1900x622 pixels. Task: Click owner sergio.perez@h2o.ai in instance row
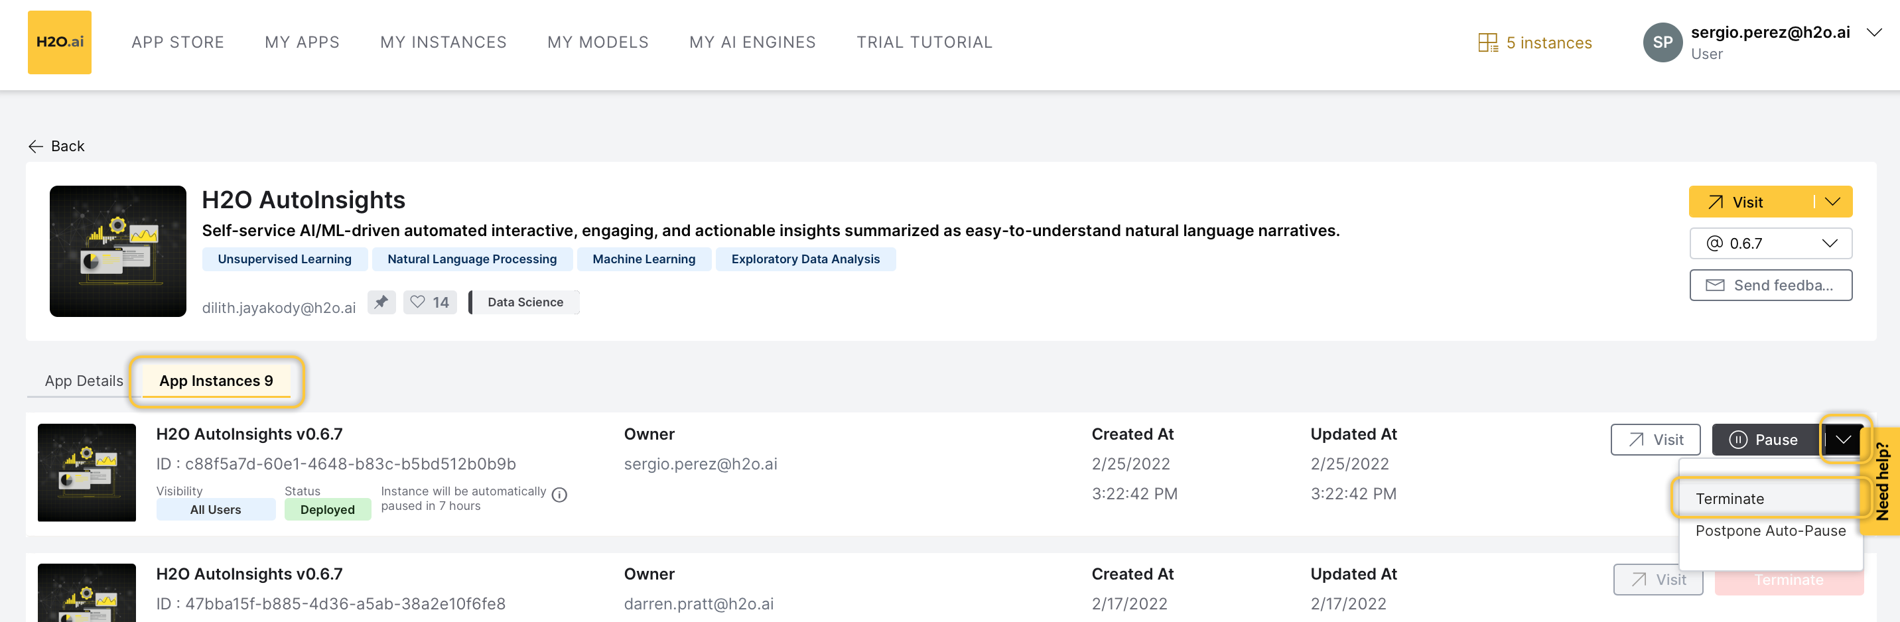coord(700,464)
